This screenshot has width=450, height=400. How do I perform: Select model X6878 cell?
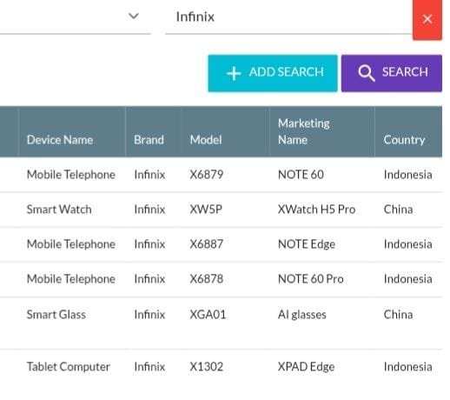(207, 279)
